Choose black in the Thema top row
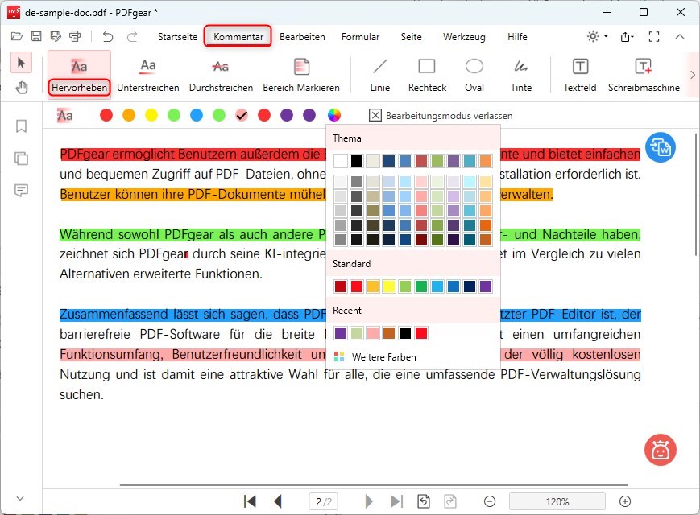The image size is (700, 515). 357,160
